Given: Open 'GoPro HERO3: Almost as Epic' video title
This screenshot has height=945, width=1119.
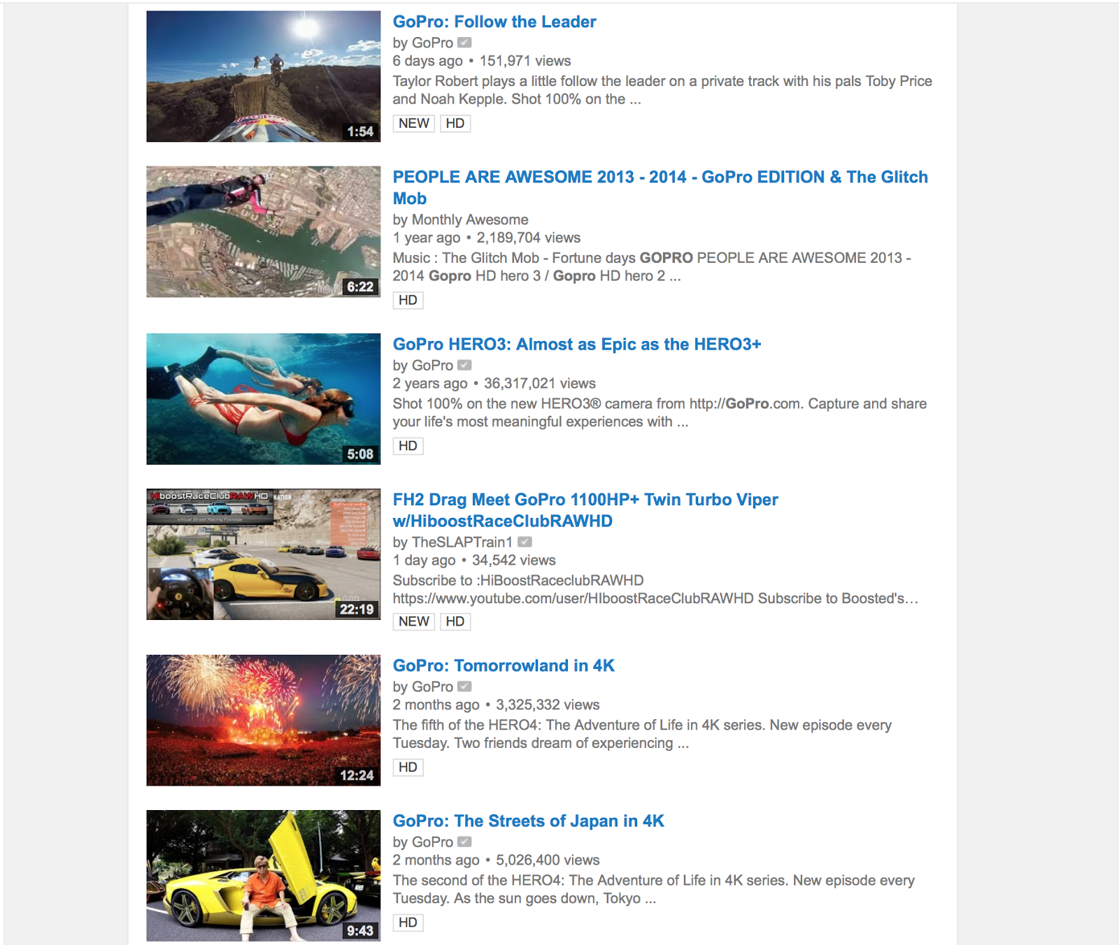Looking at the screenshot, I should (x=577, y=344).
